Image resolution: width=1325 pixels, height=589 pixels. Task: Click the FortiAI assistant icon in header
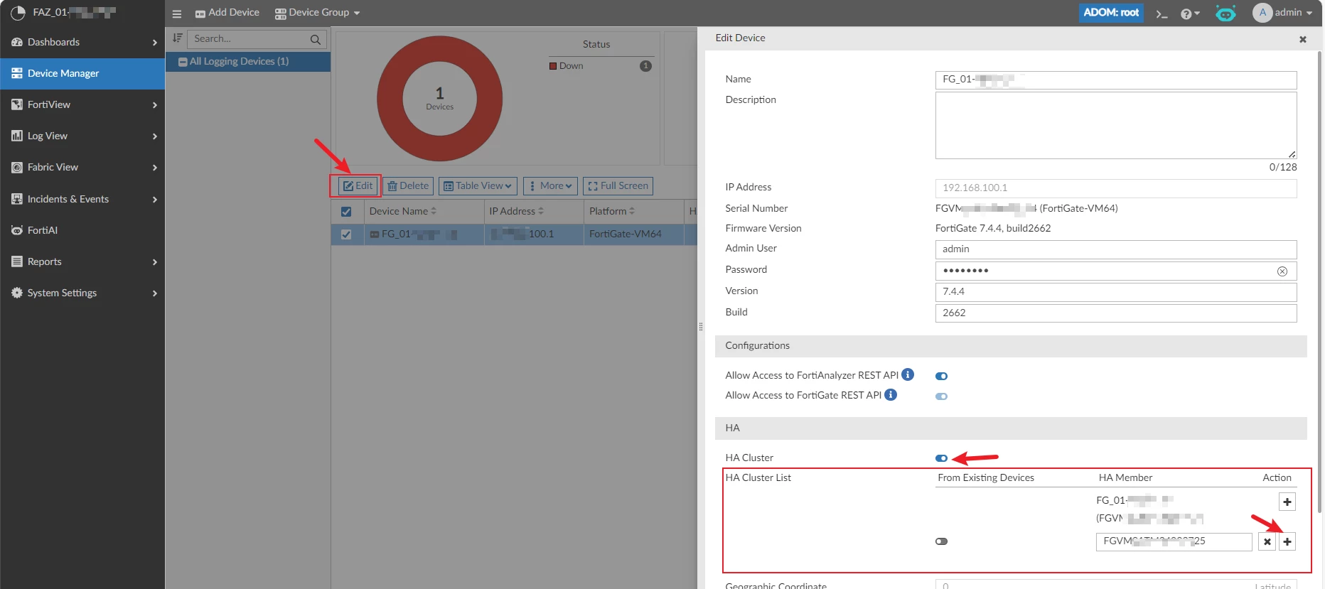tap(1225, 13)
